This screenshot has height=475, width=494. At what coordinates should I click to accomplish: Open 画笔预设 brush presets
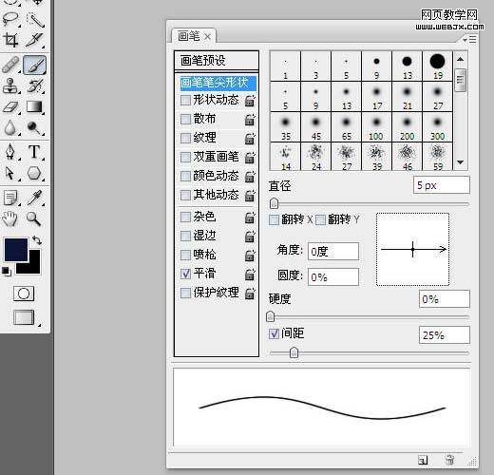(217, 60)
